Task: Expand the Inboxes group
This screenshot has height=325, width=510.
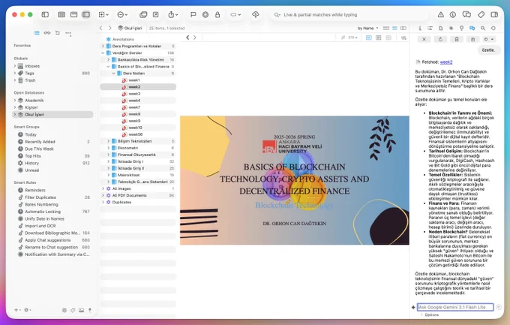Action: pos(15,66)
